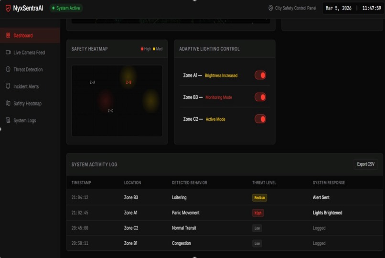The height and width of the screenshot is (258, 385).
Task: Click the red High legend dot
Action: 142,49
